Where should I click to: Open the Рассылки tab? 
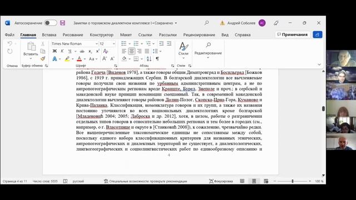(x=168, y=34)
